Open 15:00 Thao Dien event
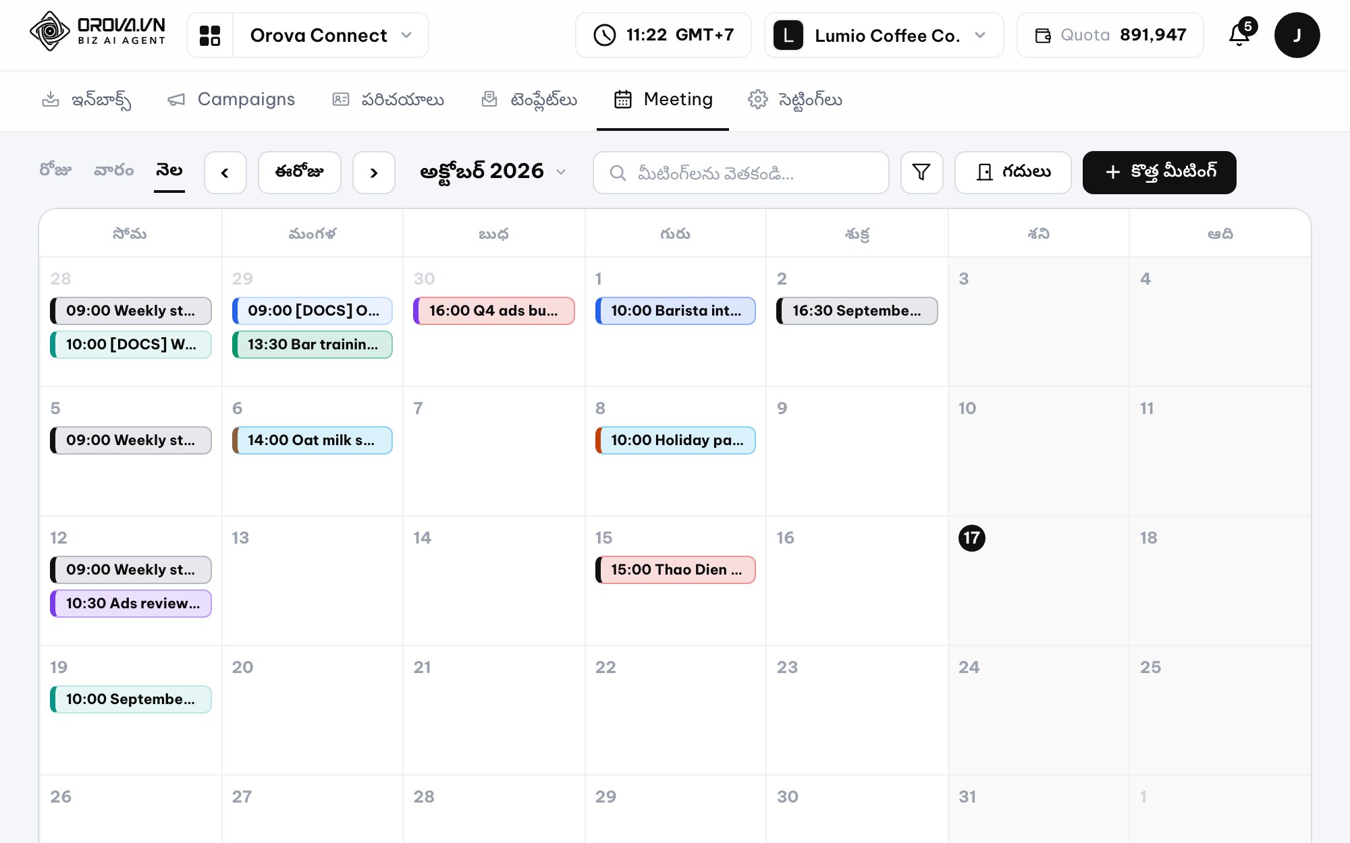 pos(676,570)
